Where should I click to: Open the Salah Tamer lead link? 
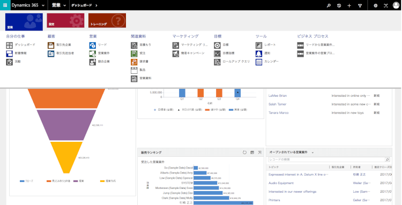(278, 104)
